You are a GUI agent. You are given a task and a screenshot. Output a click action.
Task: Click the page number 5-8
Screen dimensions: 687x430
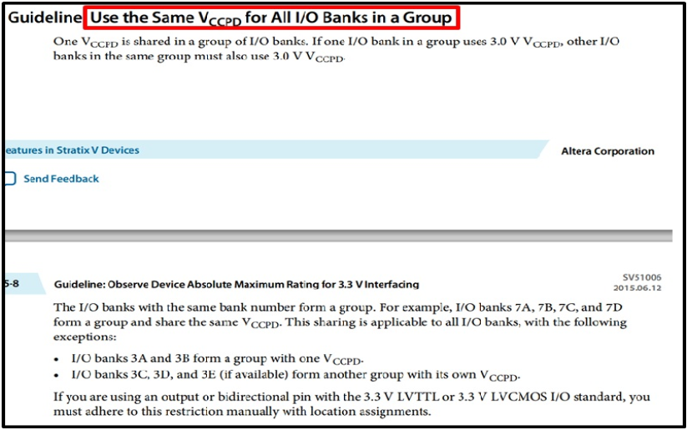click(x=12, y=283)
